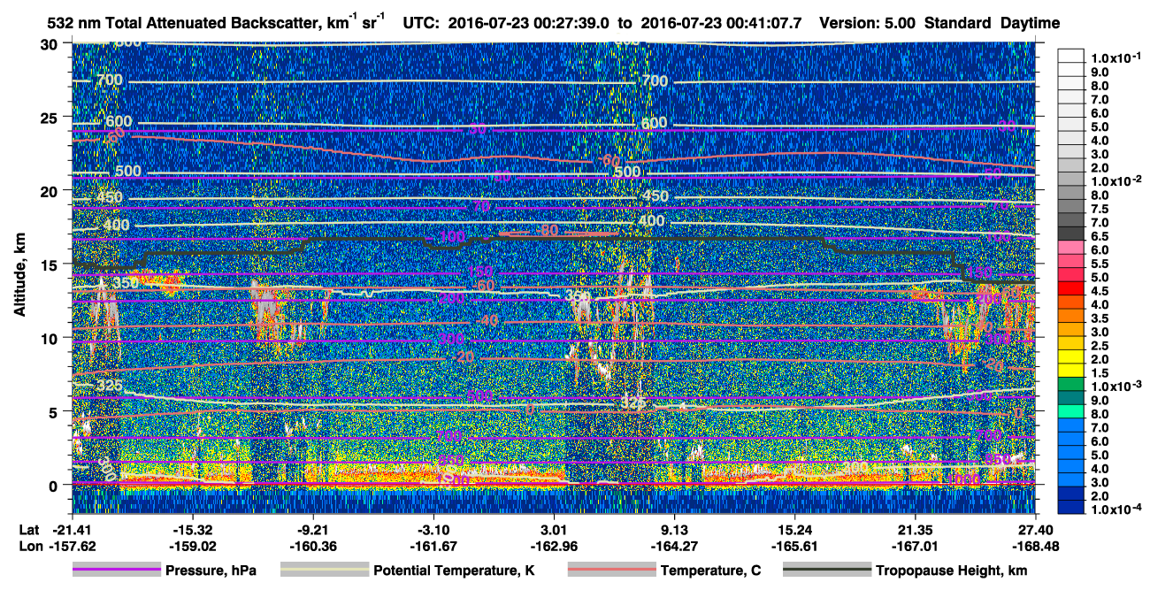Select the end time 2016-07-23 00:41:07.7
The image size is (1150, 590).
(x=722, y=23)
